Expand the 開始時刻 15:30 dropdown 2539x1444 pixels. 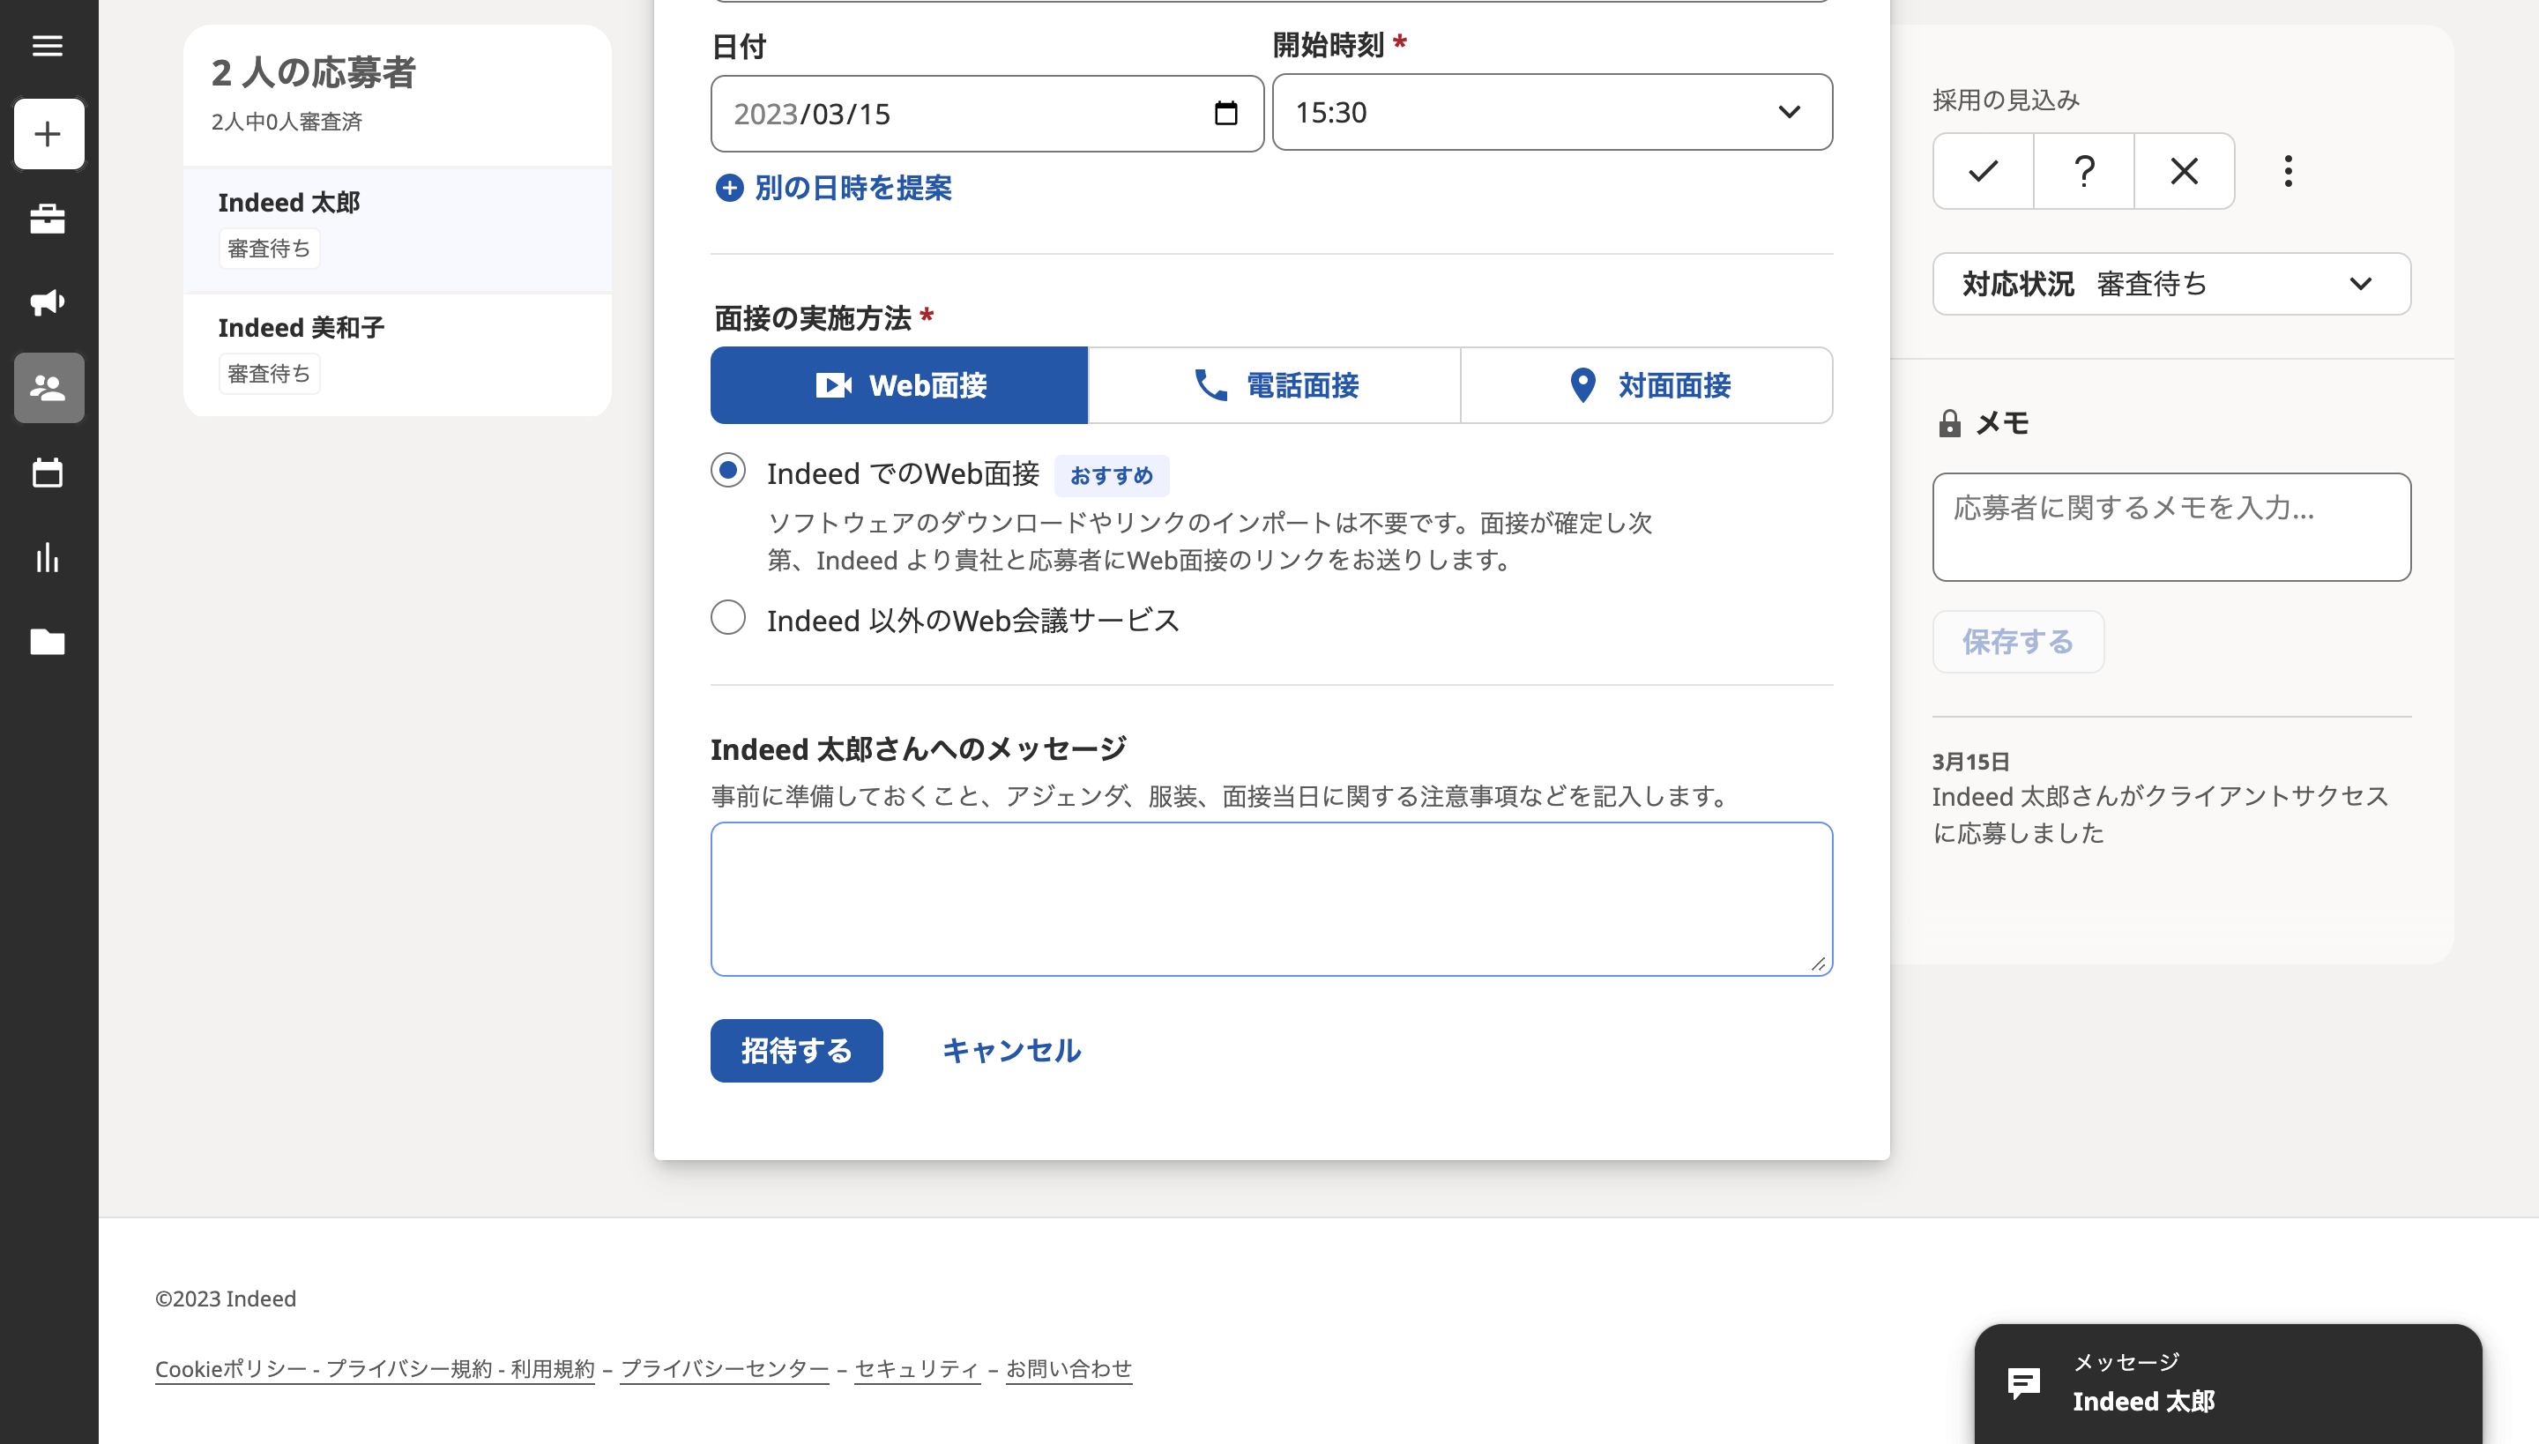tap(1552, 112)
